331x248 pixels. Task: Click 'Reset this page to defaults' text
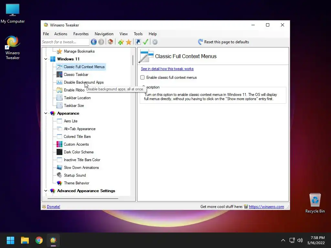[227, 42]
